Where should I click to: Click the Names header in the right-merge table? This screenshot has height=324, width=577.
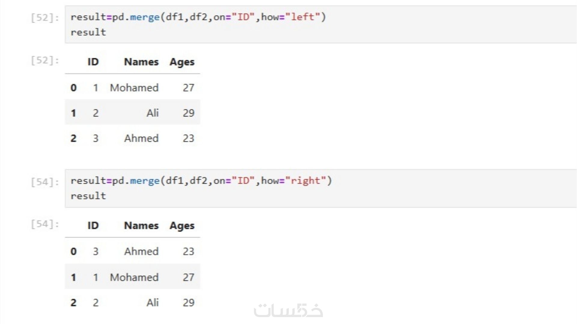coord(141,226)
